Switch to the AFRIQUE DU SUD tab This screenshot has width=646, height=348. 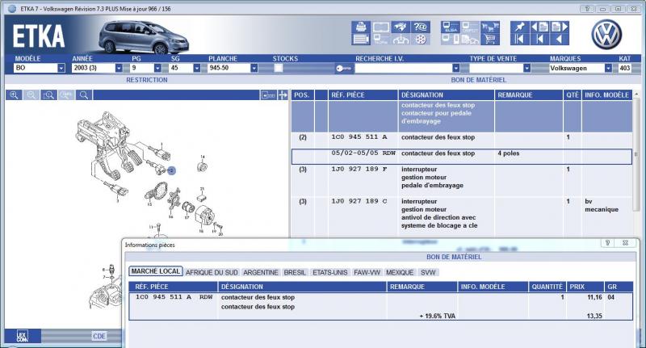pos(212,273)
